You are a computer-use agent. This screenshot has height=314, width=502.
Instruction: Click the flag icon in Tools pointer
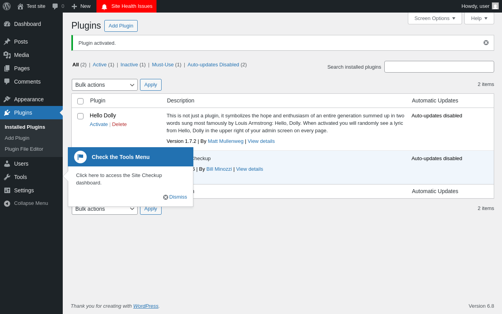tap(80, 157)
